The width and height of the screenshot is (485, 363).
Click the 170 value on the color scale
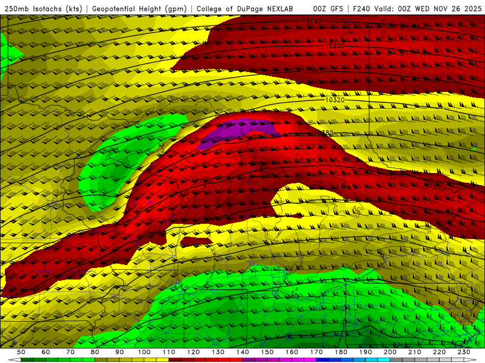pyautogui.click(x=316, y=352)
